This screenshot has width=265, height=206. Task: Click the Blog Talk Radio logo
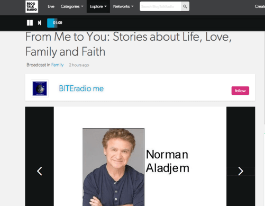point(32,6)
